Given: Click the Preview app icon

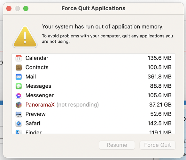Looking at the screenshot, I should (x=19, y=114).
